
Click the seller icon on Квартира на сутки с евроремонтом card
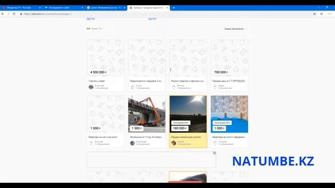[x=215, y=143]
